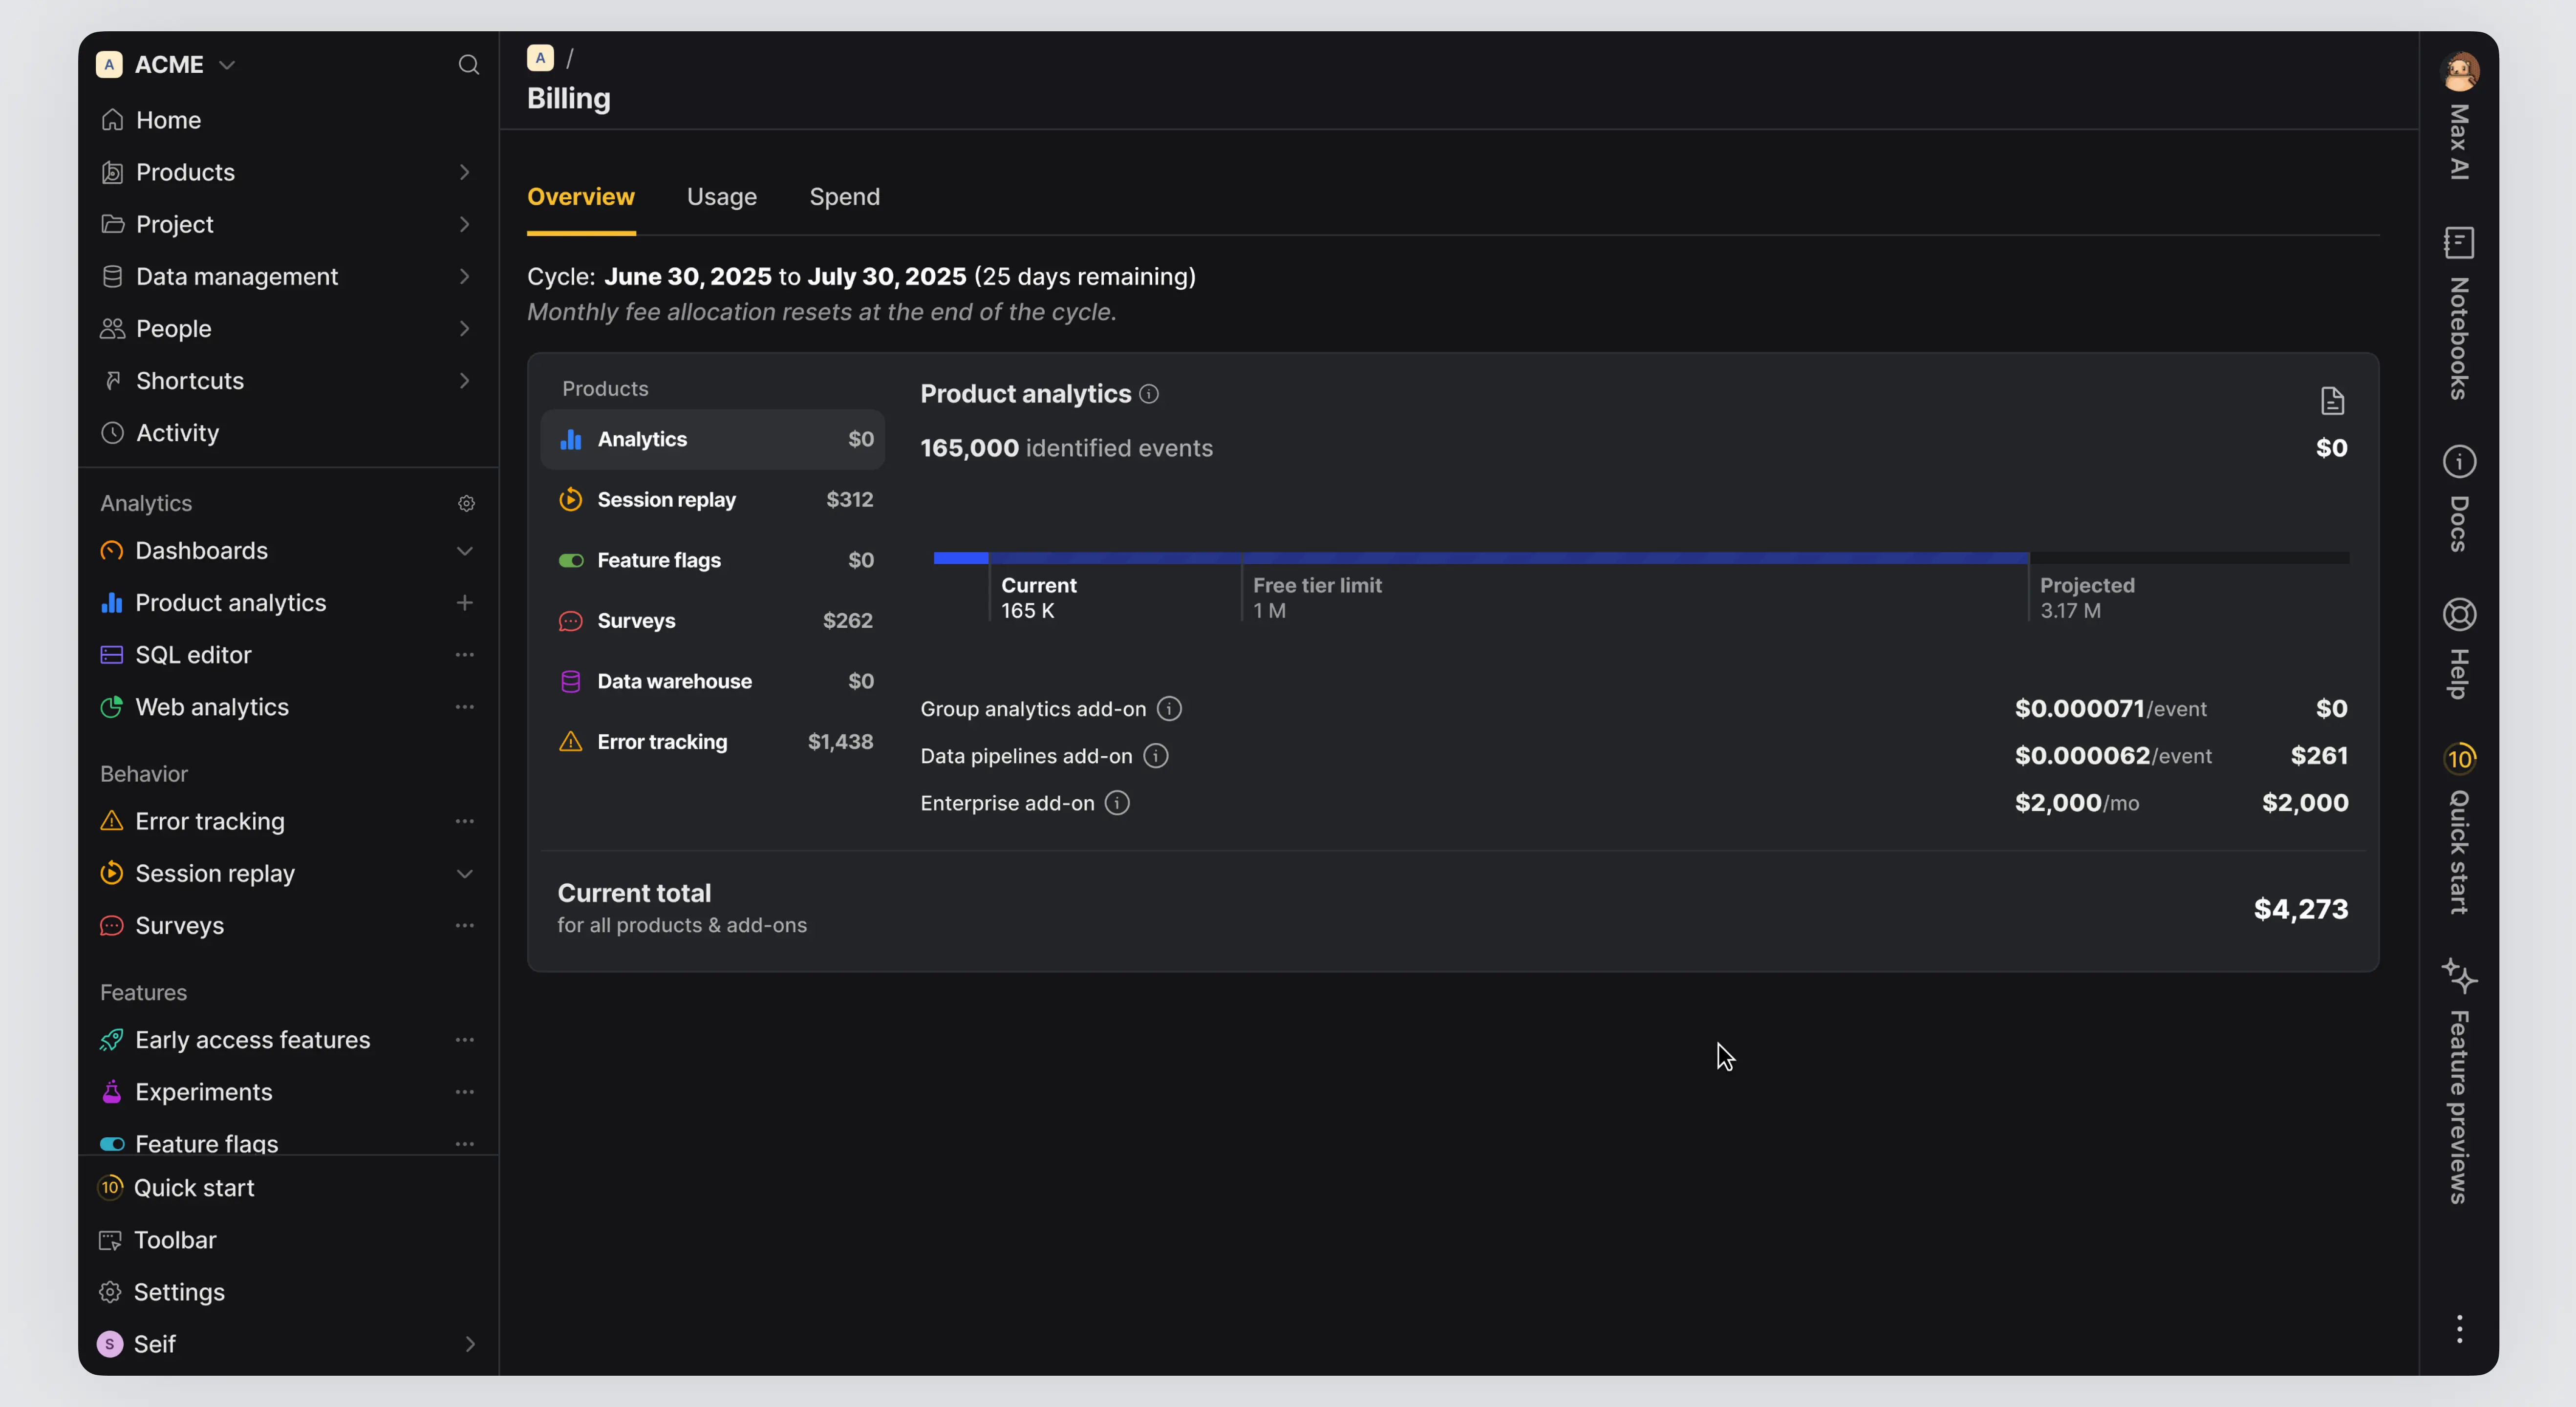Switch to the Usage tab

pyautogui.click(x=721, y=197)
